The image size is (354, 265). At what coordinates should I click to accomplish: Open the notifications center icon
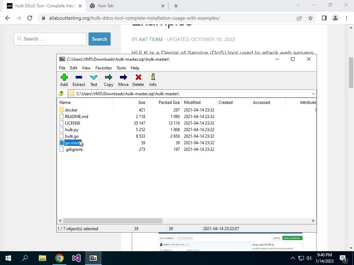pyautogui.click(x=343, y=258)
